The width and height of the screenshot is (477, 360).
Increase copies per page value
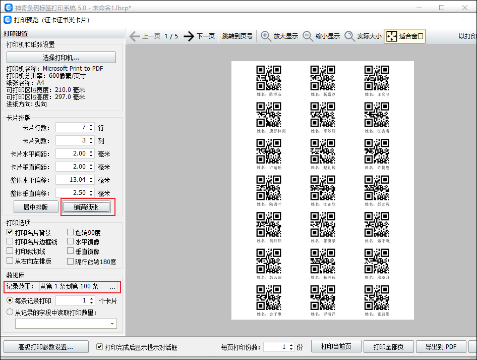(x=291, y=345)
